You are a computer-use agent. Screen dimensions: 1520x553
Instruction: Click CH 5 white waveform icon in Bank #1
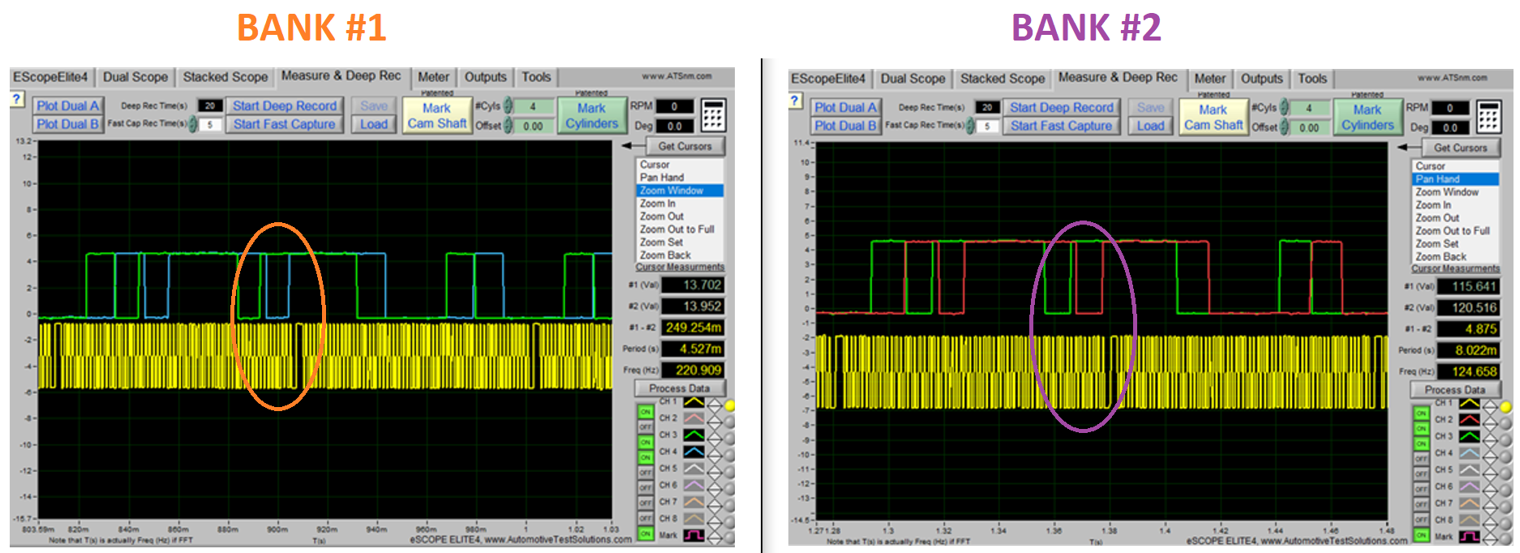pos(693,469)
